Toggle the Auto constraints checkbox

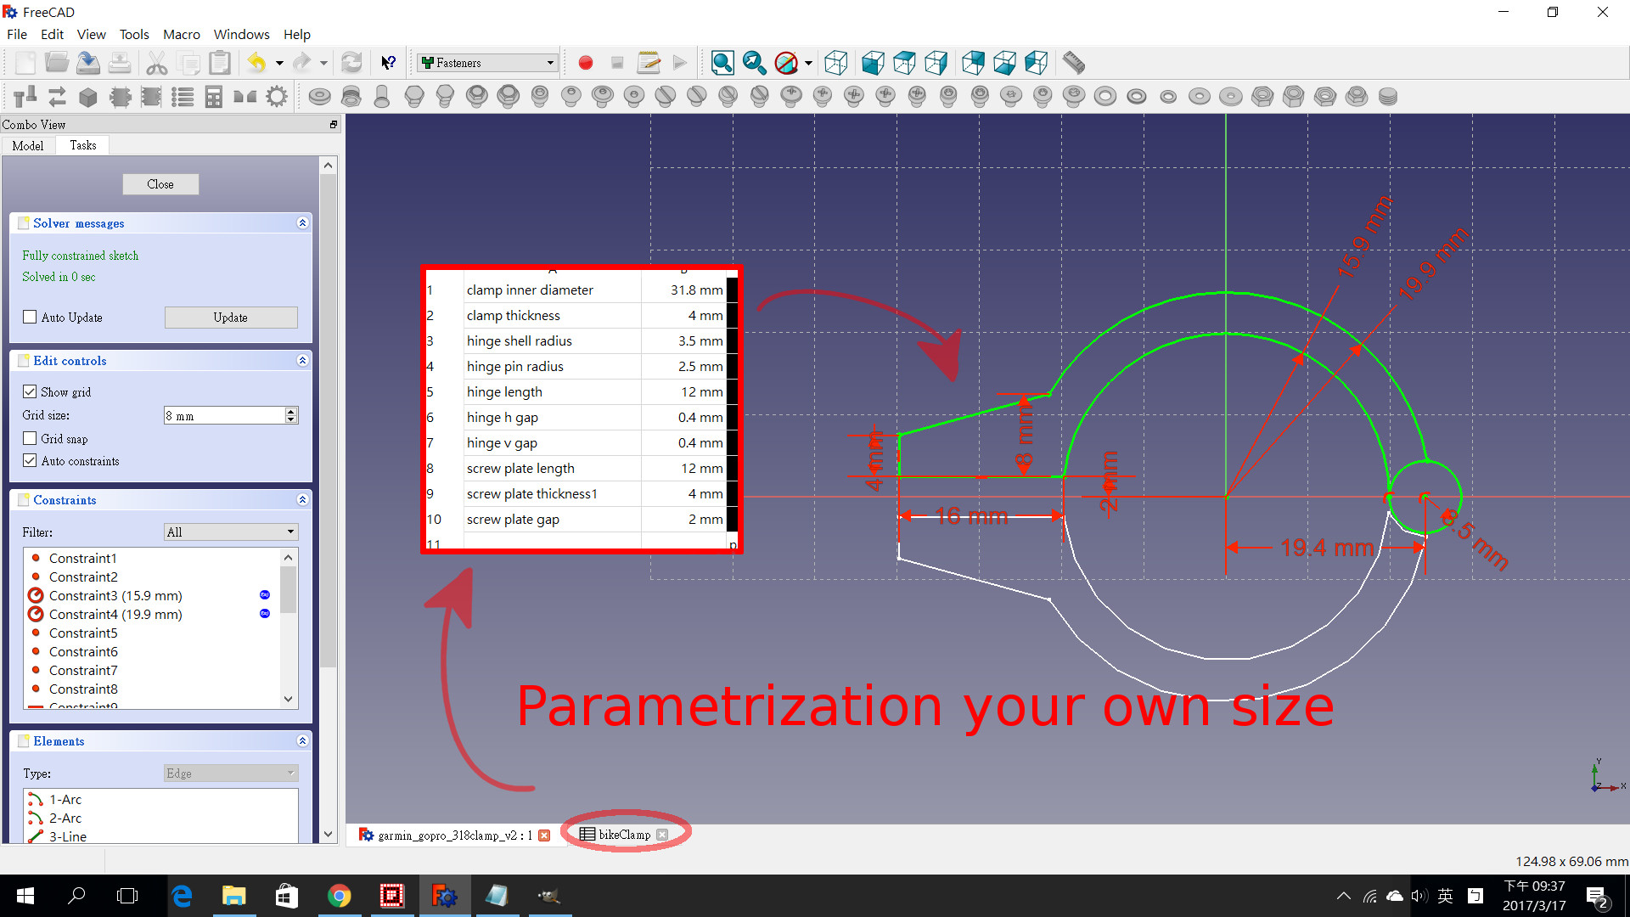[31, 461]
